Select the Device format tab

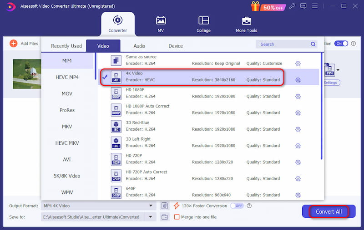tap(176, 46)
